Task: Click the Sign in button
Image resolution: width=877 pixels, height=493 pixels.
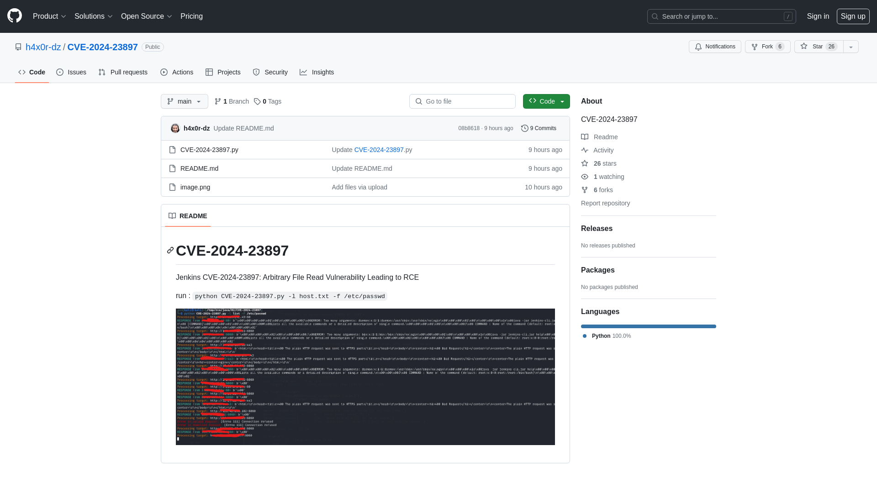Action: [818, 16]
